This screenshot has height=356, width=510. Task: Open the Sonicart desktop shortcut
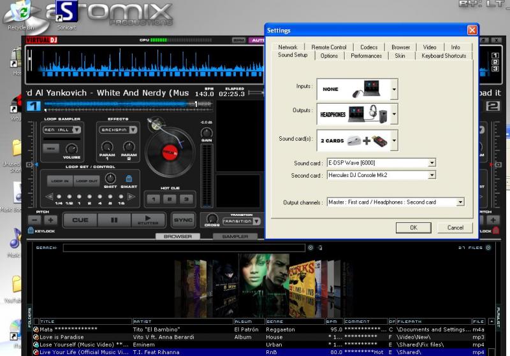[66, 15]
